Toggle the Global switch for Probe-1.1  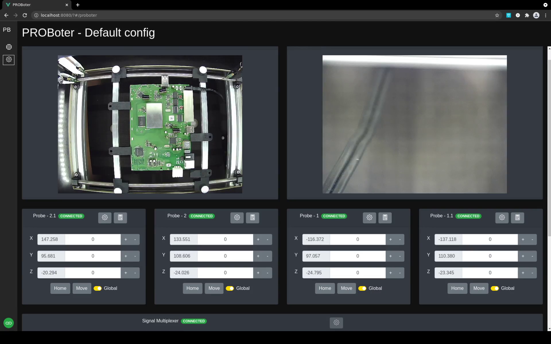pos(495,288)
